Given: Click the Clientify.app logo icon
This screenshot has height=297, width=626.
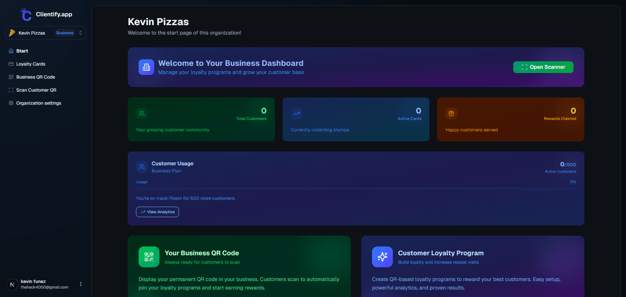Looking at the screenshot, I should click(x=26, y=15).
